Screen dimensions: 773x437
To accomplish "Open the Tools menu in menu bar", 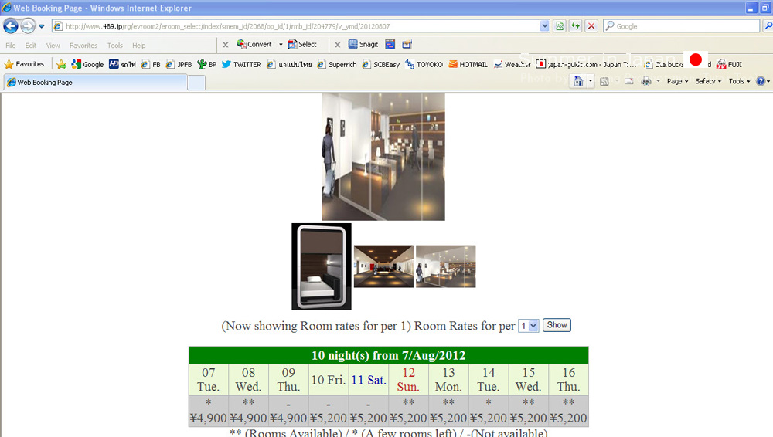I will tap(115, 46).
